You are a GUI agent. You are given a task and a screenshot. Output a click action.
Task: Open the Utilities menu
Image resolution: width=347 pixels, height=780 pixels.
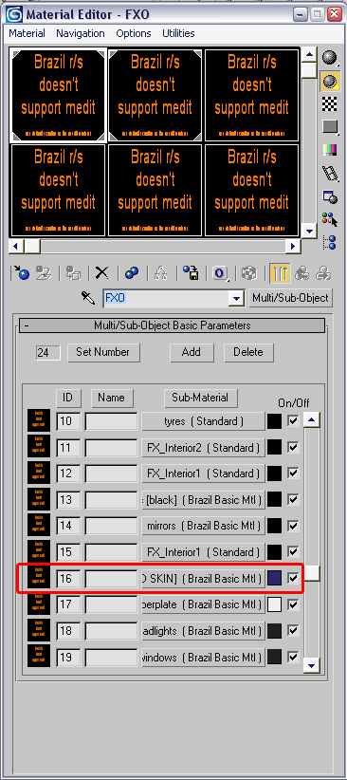tap(178, 33)
